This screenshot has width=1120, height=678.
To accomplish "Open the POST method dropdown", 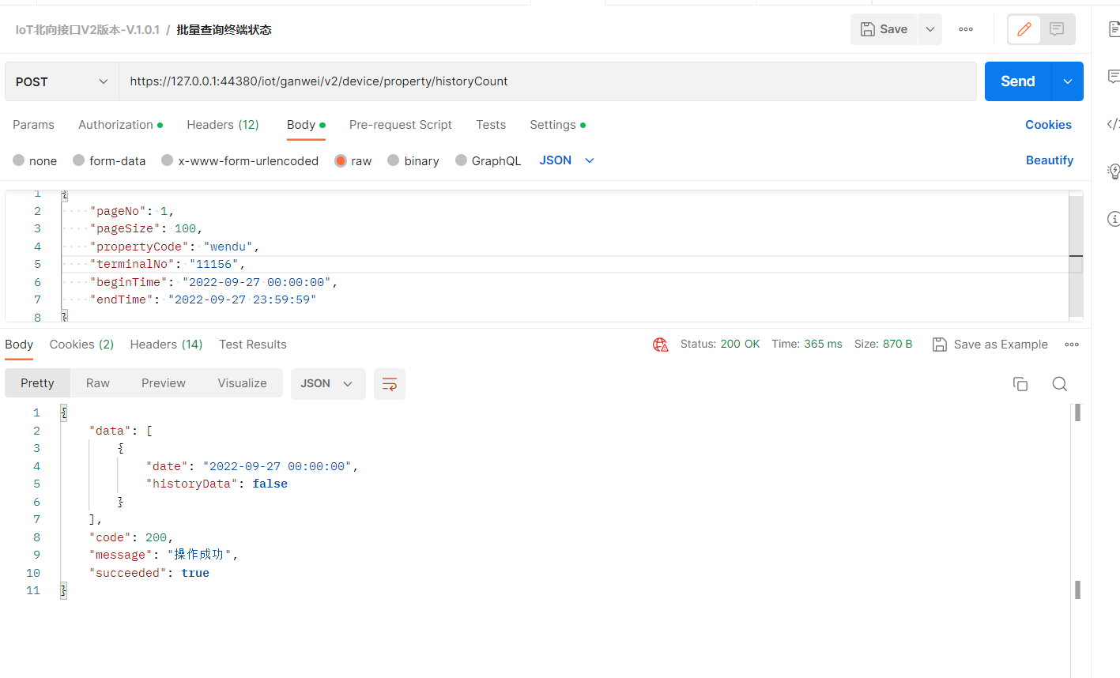I will tap(62, 81).
